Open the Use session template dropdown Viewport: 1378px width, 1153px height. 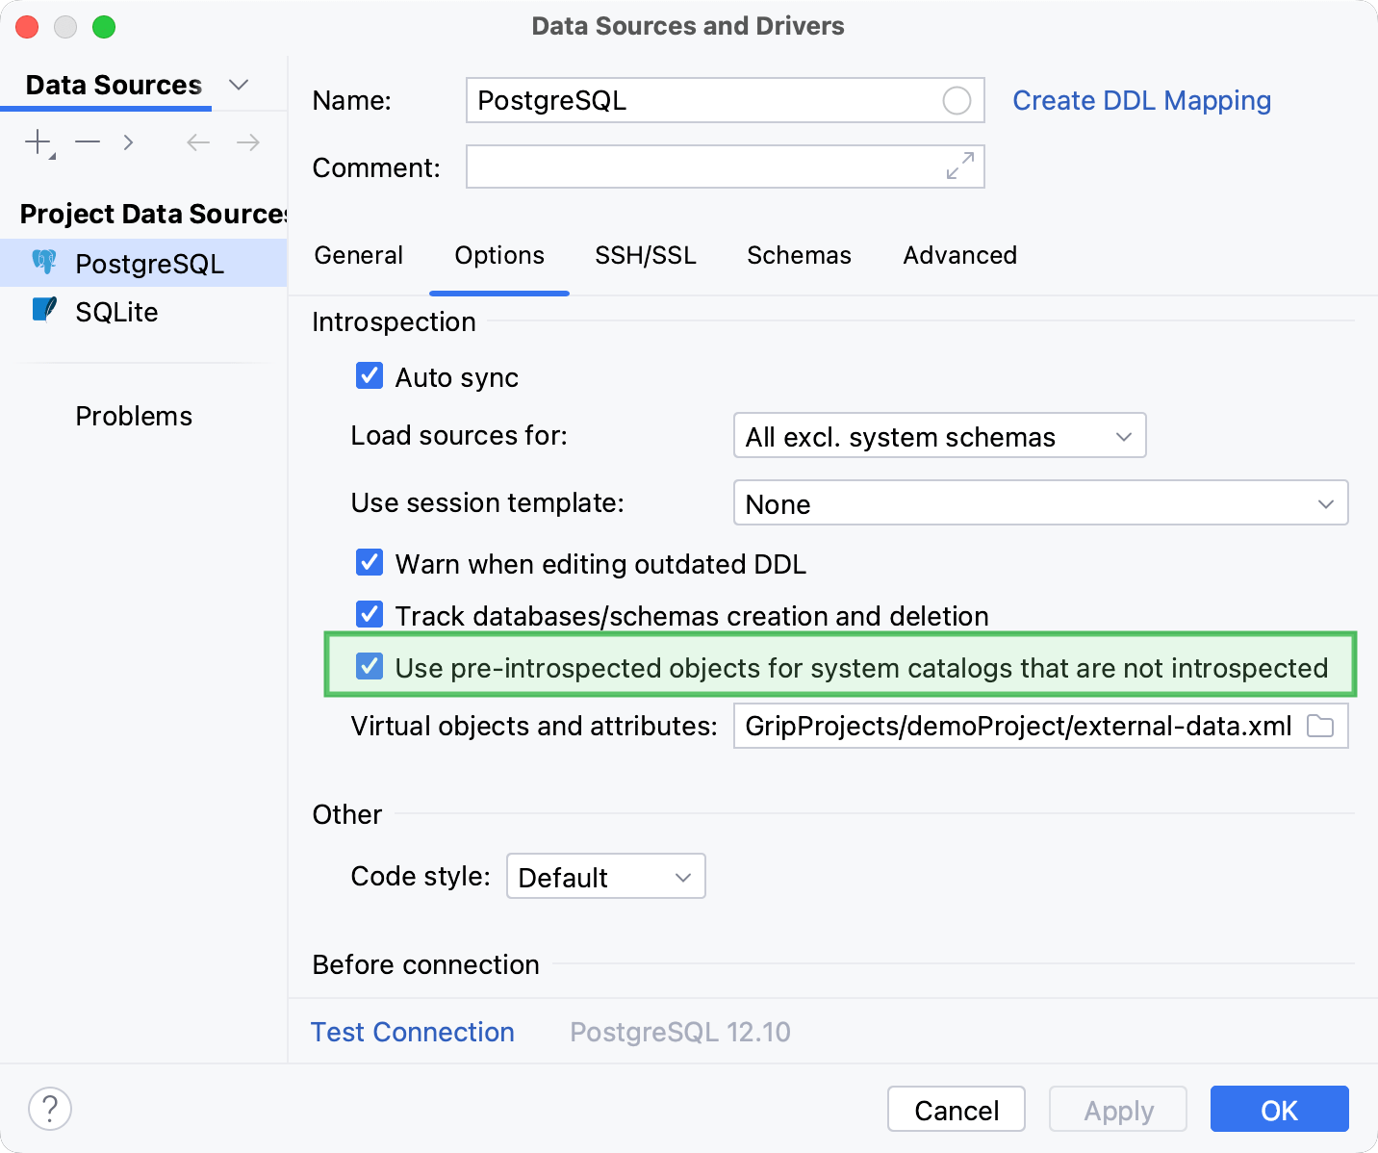[x=1039, y=502]
